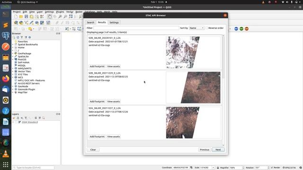The width and height of the screenshot is (303, 170).
Task: Click the S2B_36LXR_20211229 thumbnail image
Action: [x=193, y=87]
